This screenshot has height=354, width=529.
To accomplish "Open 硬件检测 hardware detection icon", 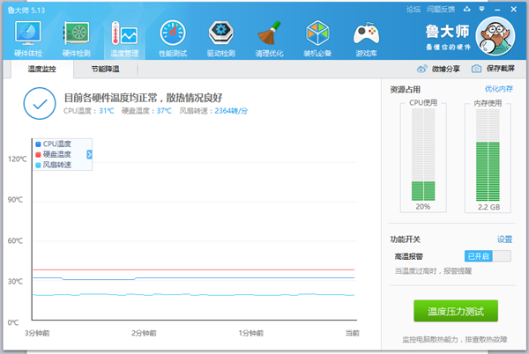I will tap(76, 33).
